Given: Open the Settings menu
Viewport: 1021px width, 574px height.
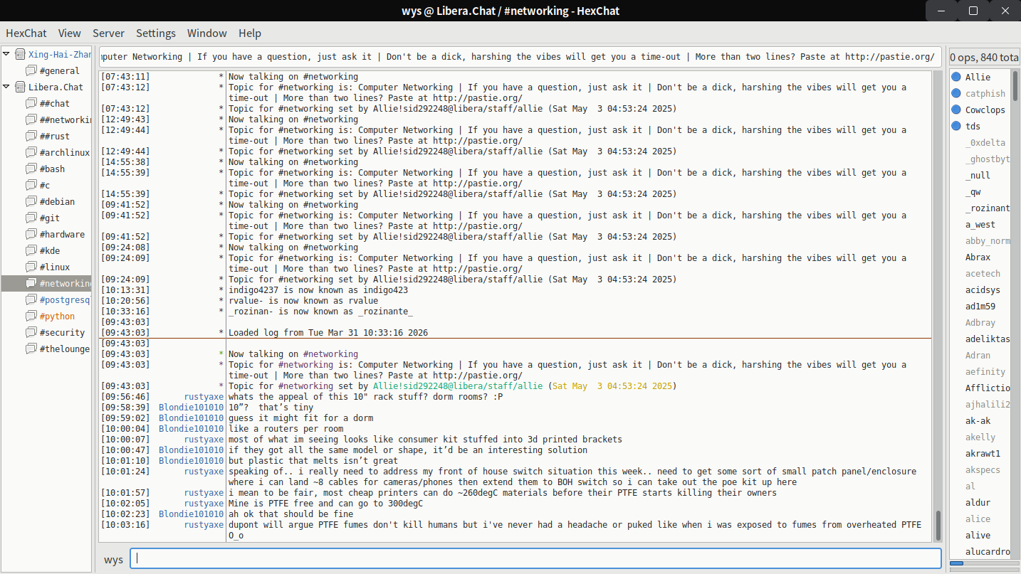Looking at the screenshot, I should (x=155, y=33).
